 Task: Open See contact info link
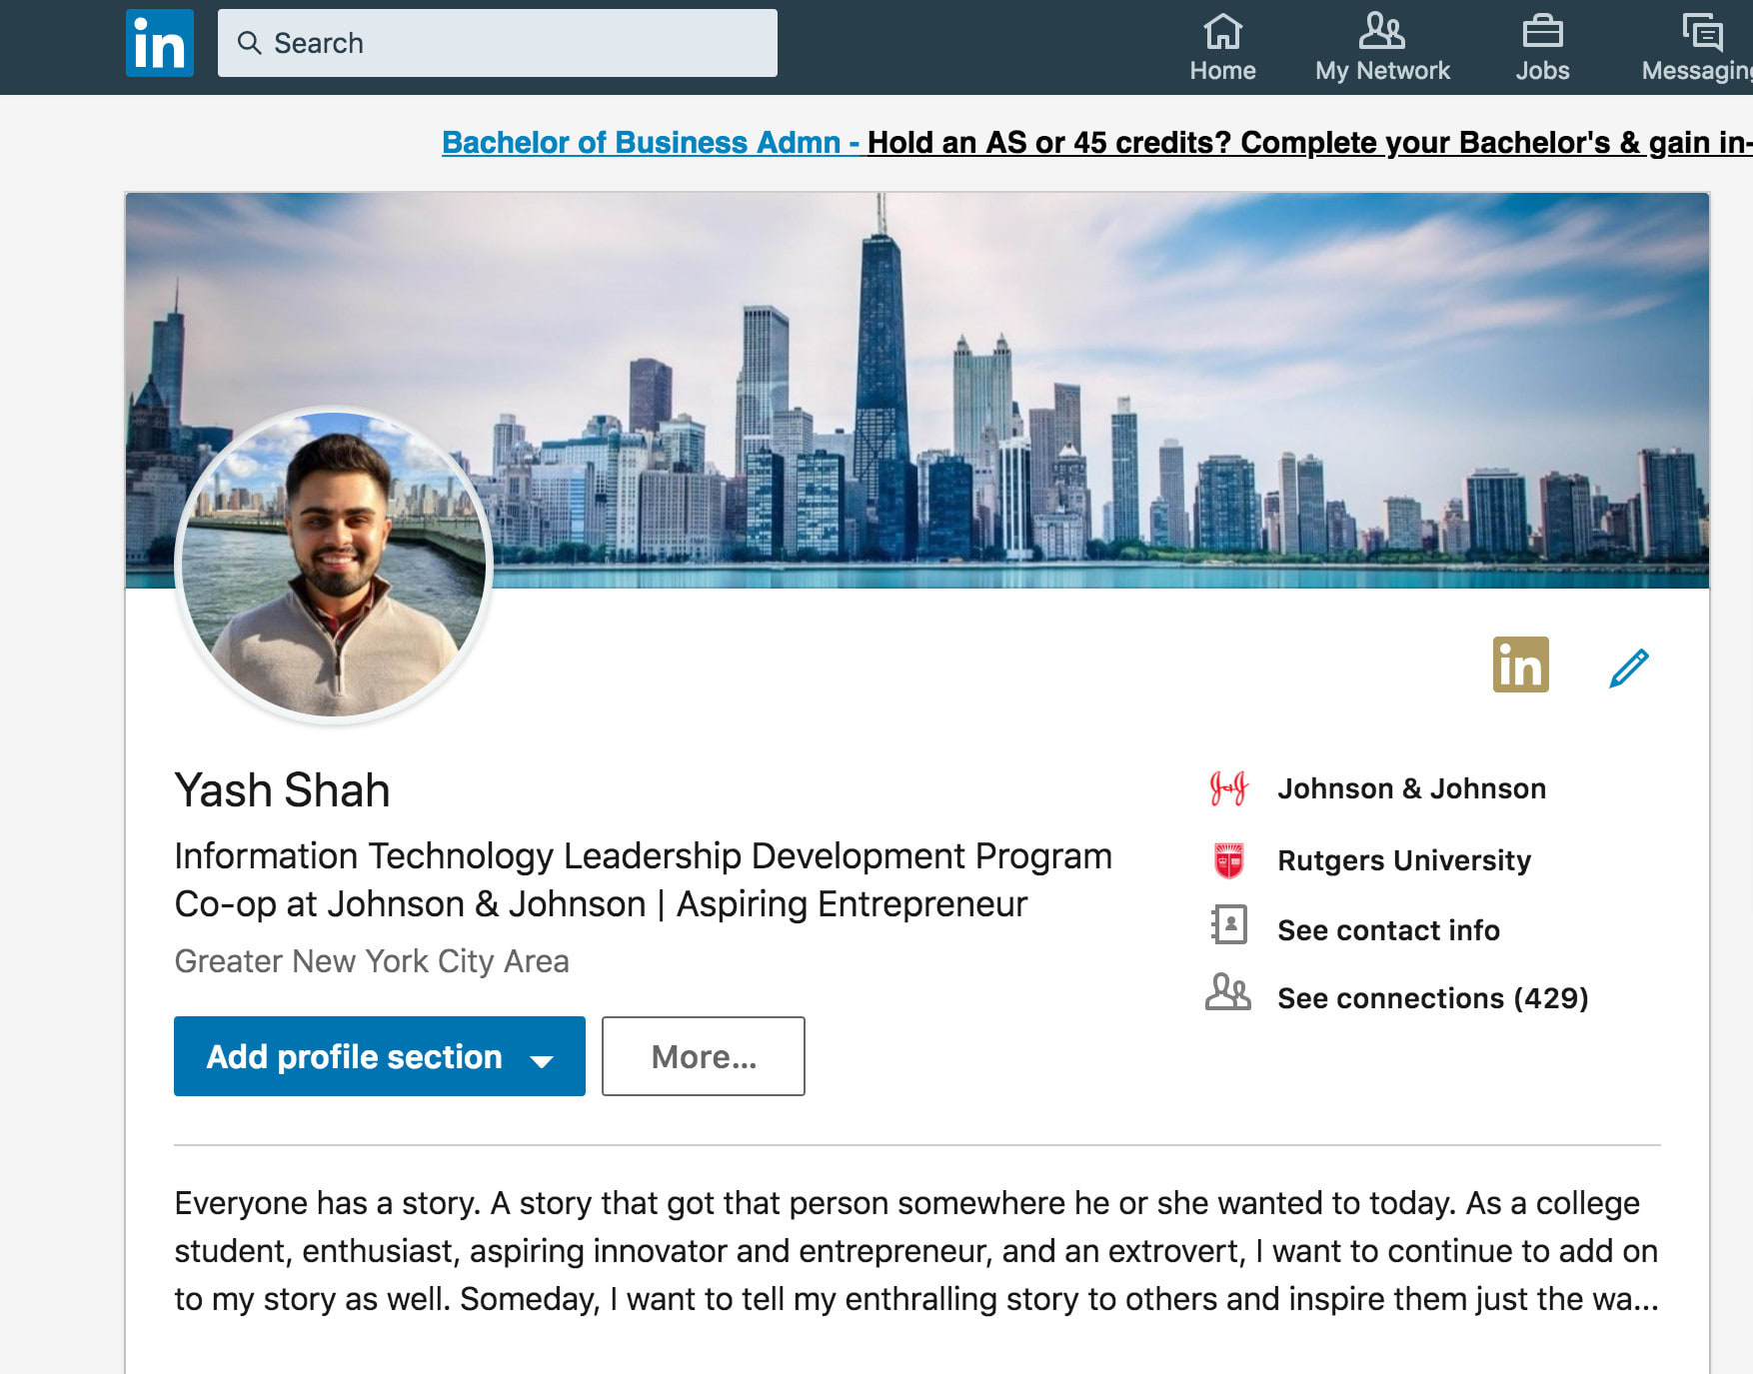tap(1388, 930)
